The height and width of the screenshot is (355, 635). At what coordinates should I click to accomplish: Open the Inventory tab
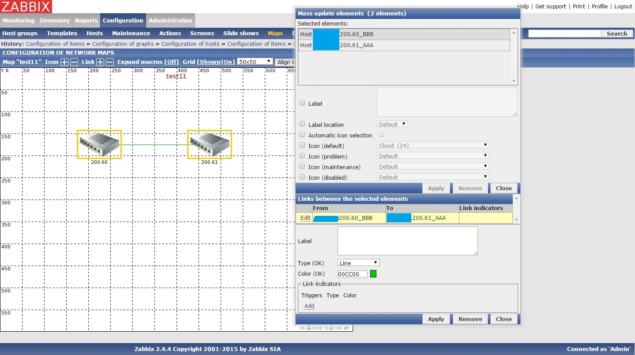tap(55, 20)
